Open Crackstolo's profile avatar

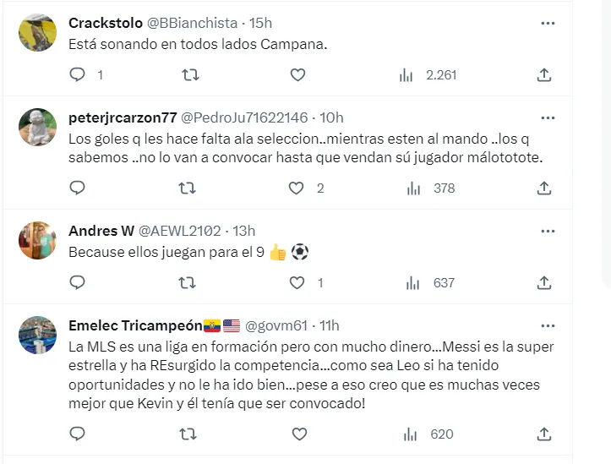[x=37, y=33]
